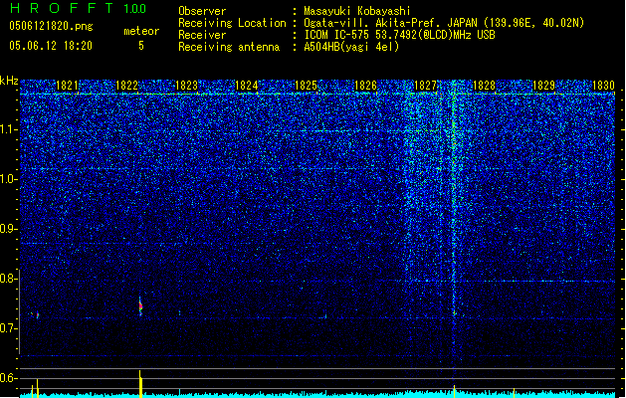Click the strong red meteor echo at 1822
626x398 pixels.
pyautogui.click(x=140, y=306)
